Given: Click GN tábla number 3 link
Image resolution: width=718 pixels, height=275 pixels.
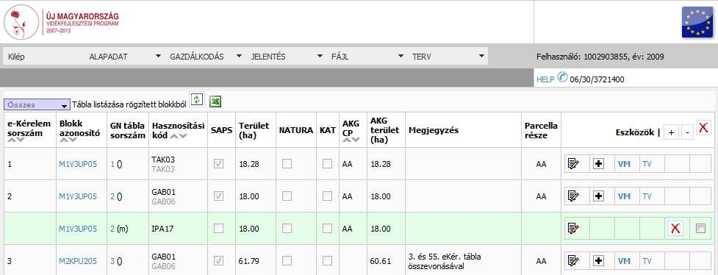Looking at the screenshot, I should tap(112, 261).
